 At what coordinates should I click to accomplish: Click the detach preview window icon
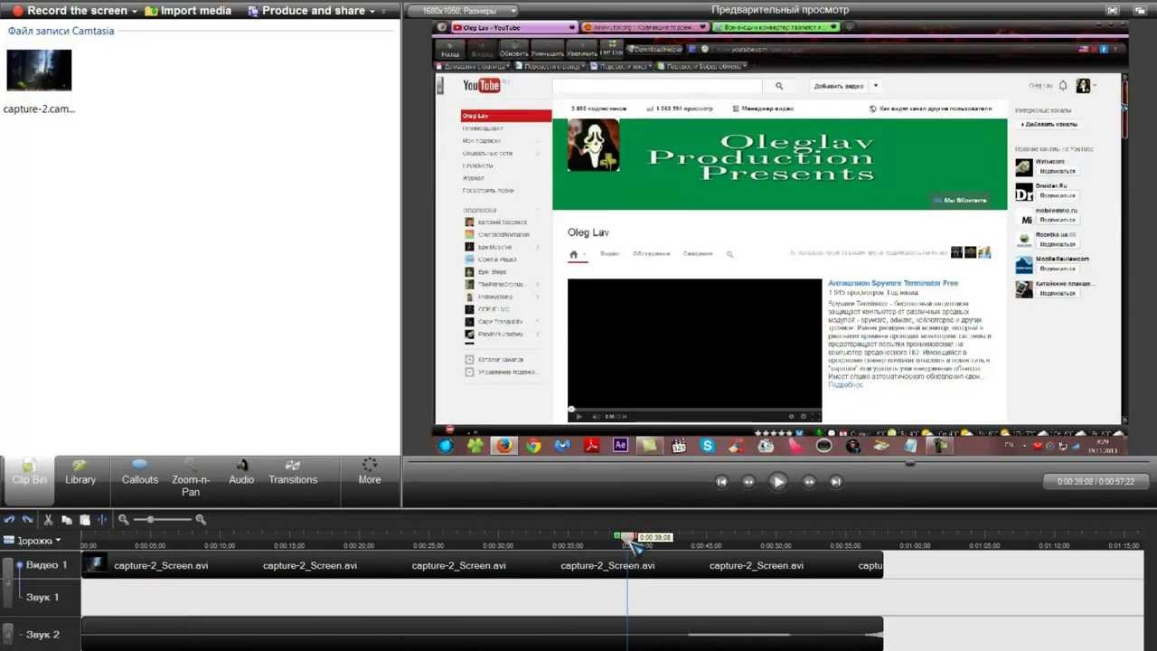1139,11
